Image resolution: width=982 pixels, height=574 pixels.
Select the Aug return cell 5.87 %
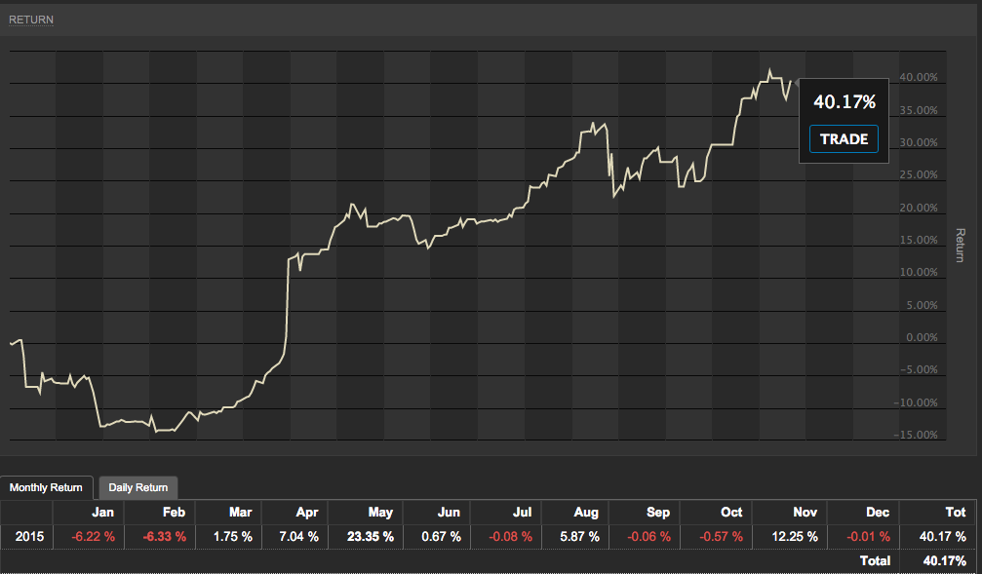coord(582,536)
